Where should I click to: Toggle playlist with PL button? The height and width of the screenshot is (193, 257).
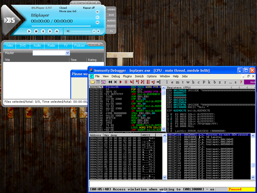(x=98, y=17)
